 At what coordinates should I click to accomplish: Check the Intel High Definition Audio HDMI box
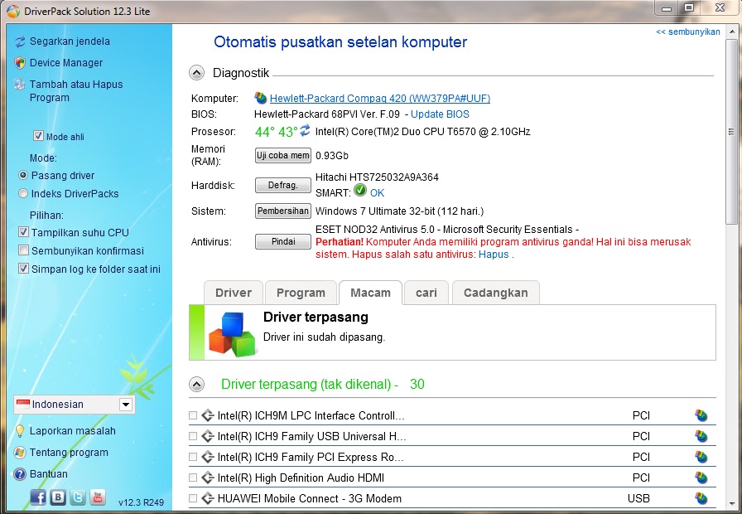[193, 478]
